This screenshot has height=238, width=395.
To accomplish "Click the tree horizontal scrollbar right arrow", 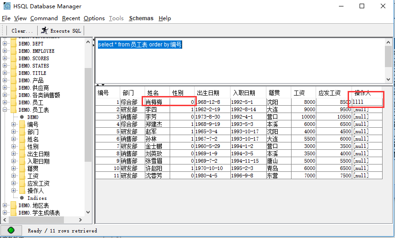I will tap(80, 220).
